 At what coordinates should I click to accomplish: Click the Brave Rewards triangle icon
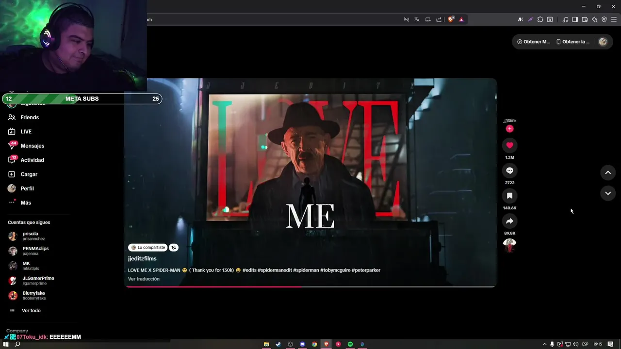pos(461,19)
